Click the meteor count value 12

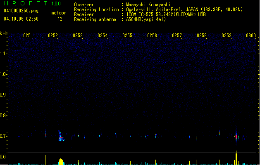[60, 19]
